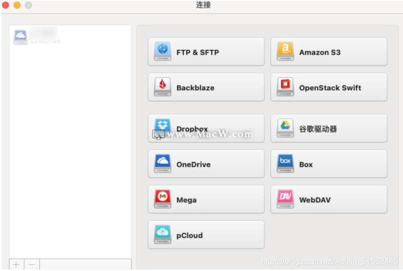This screenshot has height=271, width=403.
Task: Click the Mega red M icon
Action: coord(163,199)
